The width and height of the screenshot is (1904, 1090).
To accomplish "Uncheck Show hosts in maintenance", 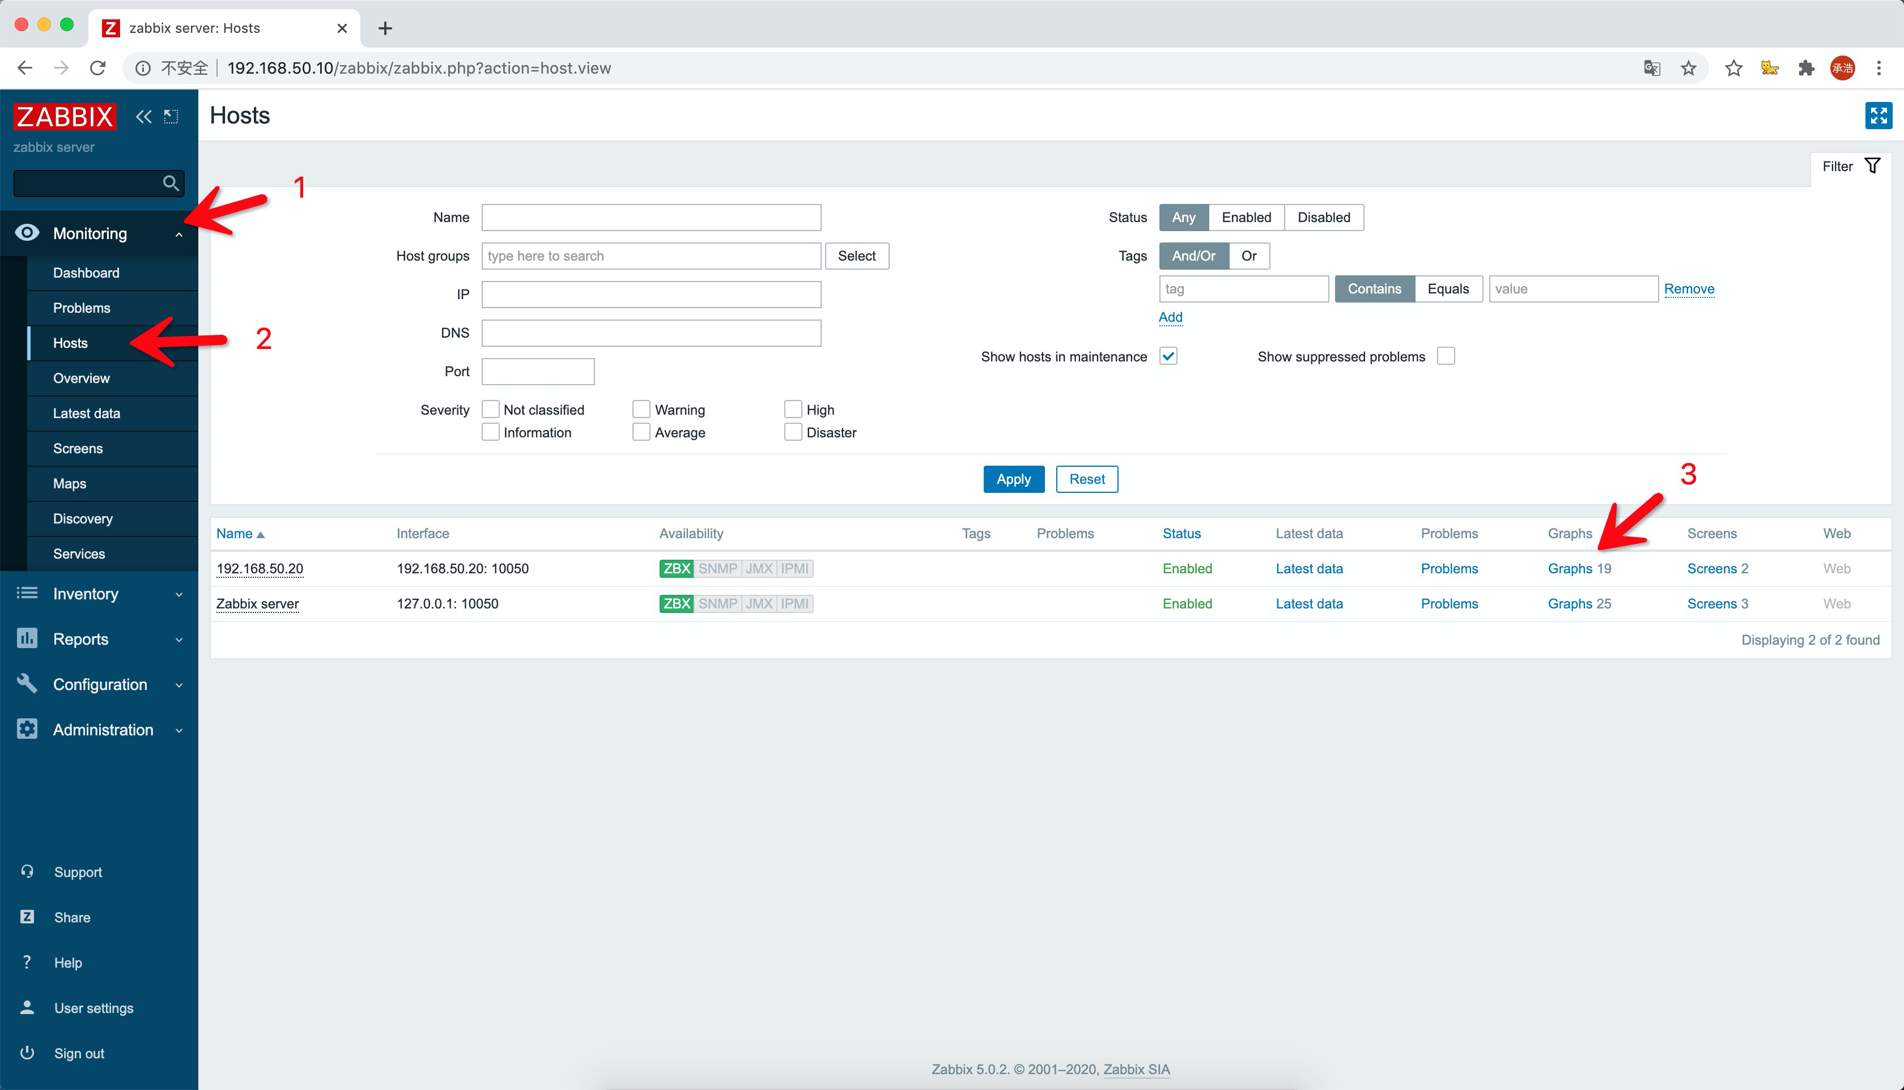I will click(1168, 356).
